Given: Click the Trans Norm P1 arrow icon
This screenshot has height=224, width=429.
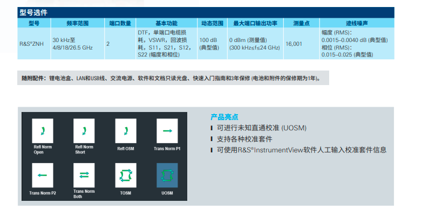Looking at the screenshot, I should (167, 131).
